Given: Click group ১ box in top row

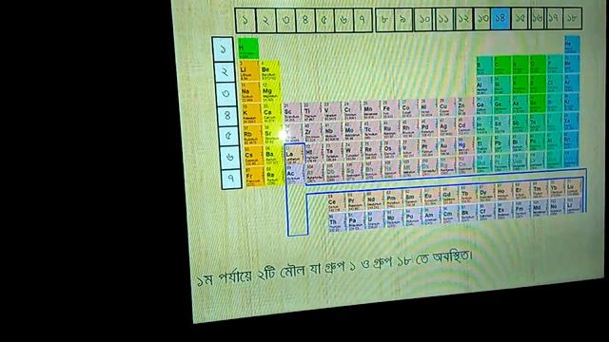Looking at the screenshot, I should tap(246, 20).
